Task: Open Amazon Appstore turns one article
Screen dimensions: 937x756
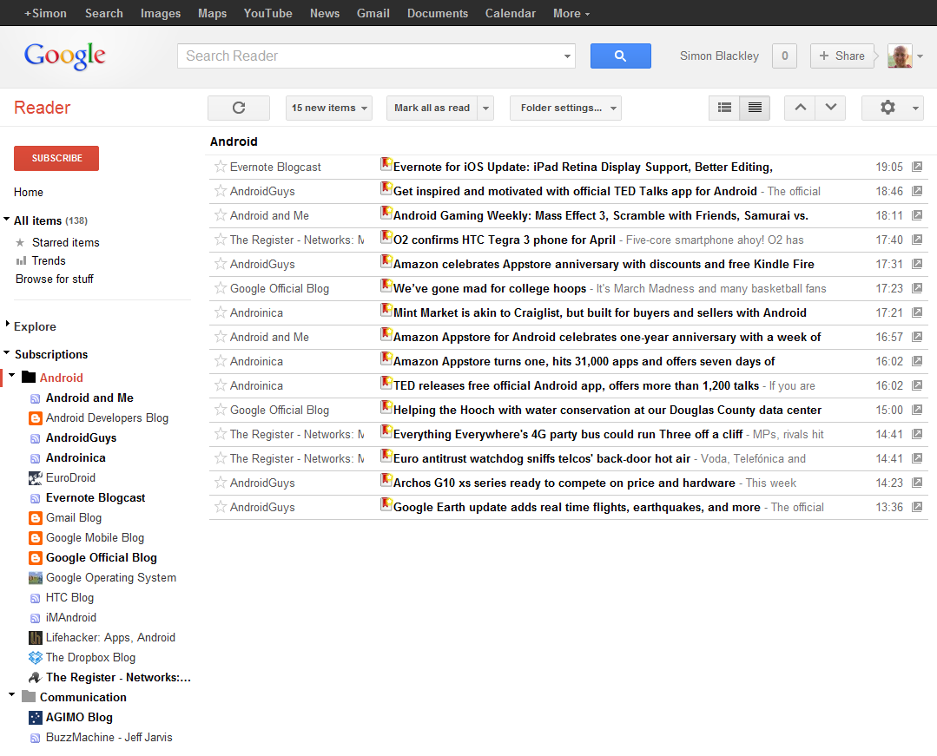Action: tap(584, 361)
